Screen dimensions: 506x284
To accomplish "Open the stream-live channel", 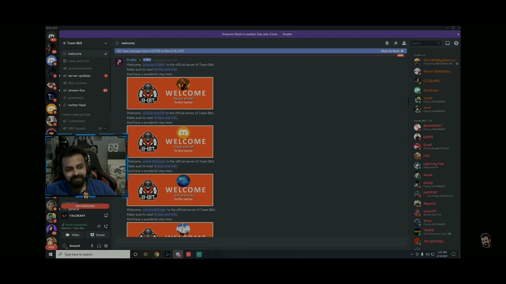I will click(x=85, y=90).
